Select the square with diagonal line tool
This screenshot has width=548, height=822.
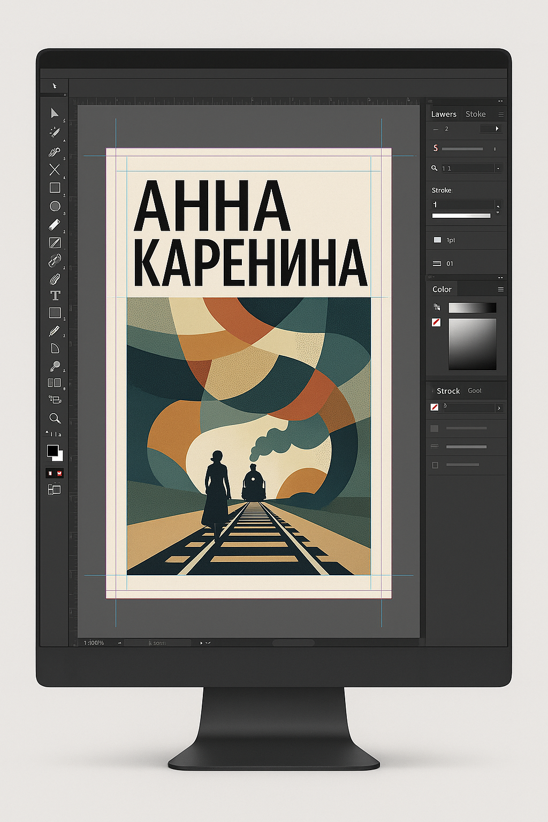tap(55, 242)
